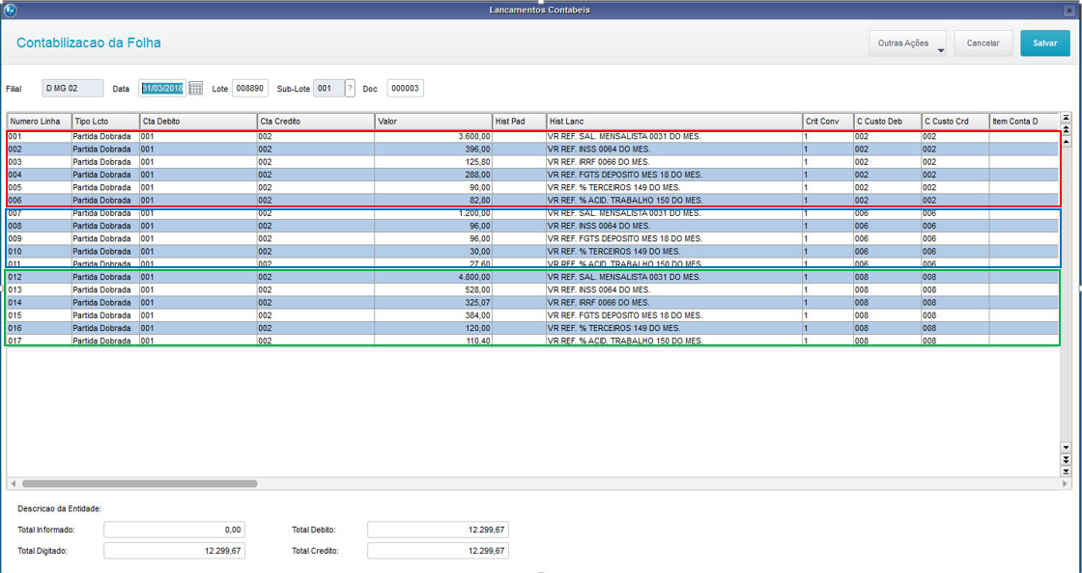1082x573 pixels.
Task: Click the Hist Lanc text on line 003
Action: [x=598, y=162]
